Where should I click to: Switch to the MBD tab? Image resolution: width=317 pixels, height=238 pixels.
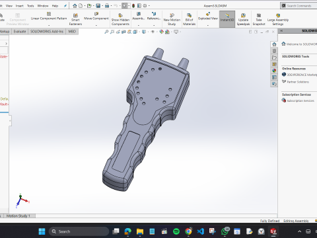pos(72,32)
